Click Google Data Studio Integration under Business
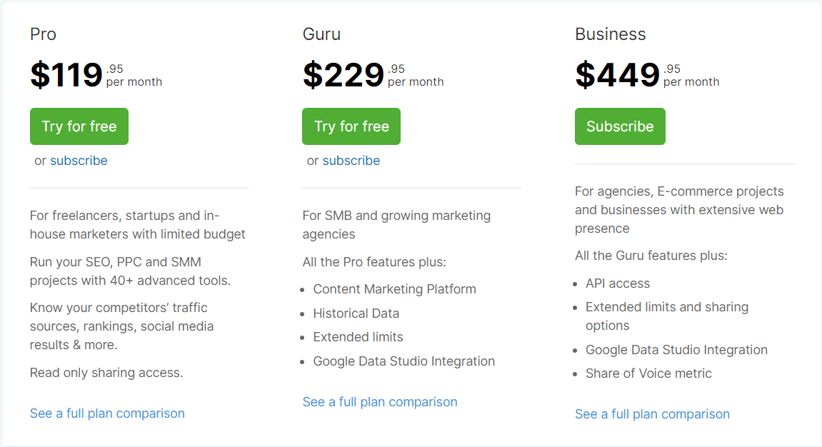The height and width of the screenshot is (447, 822). [676, 350]
